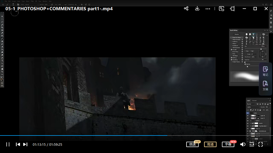Select the Rectangular Marquee tool
Image resolution: width=273 pixels, height=153 pixels.
tap(2, 19)
